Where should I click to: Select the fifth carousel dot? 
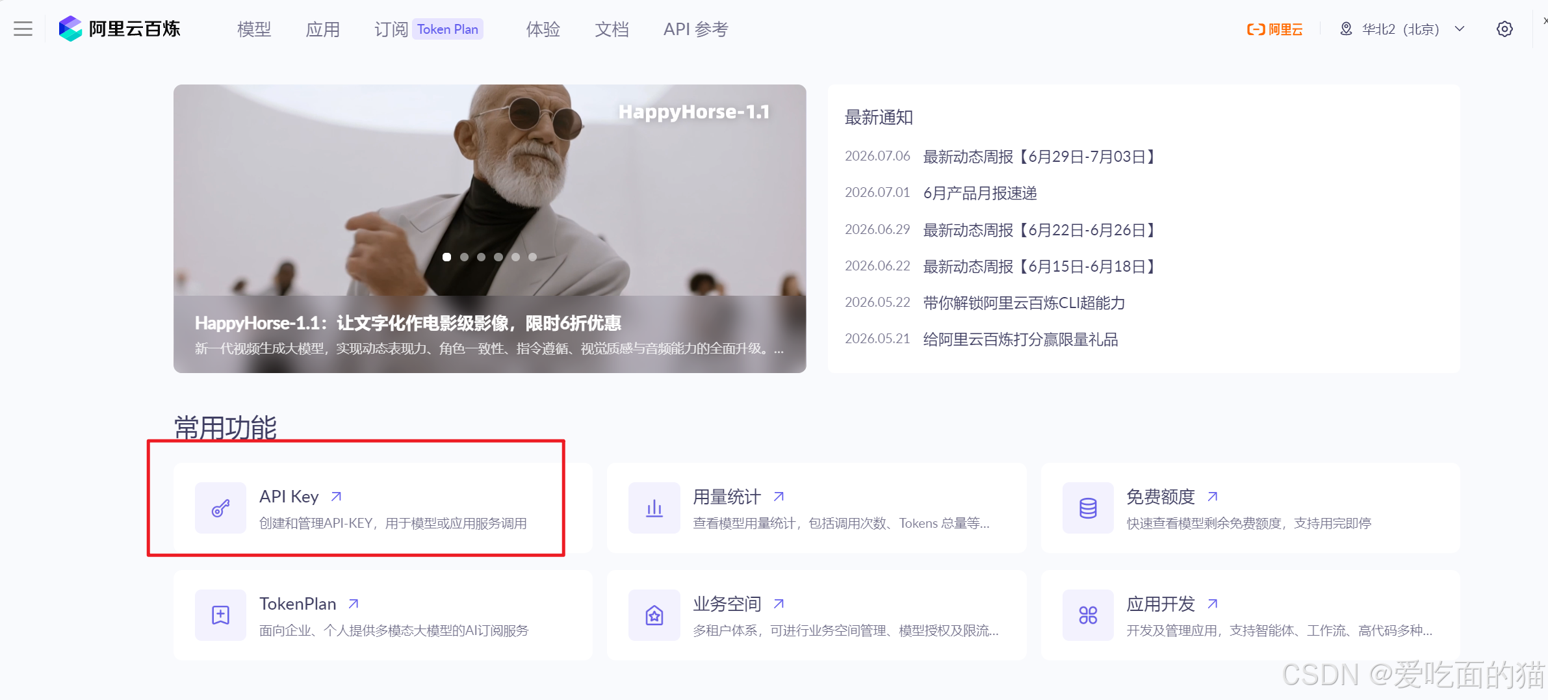pyautogui.click(x=515, y=257)
